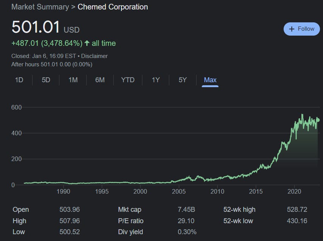Screen dimensions: 323x241
Task: Select the 1D time range tab
Action: [x=18, y=80]
